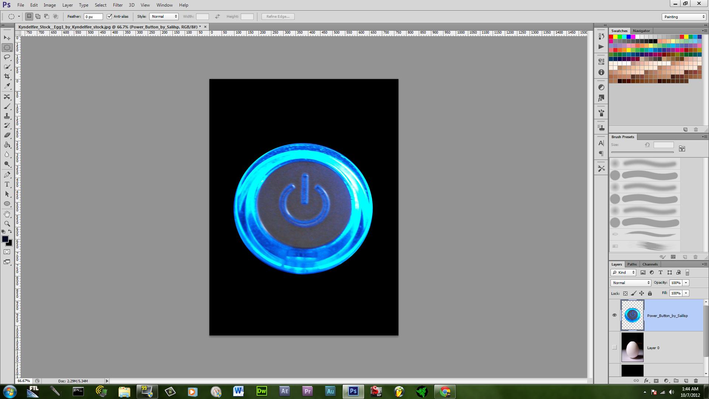
Task: Open the selection Style dropdown
Action: pyautogui.click(x=164, y=16)
